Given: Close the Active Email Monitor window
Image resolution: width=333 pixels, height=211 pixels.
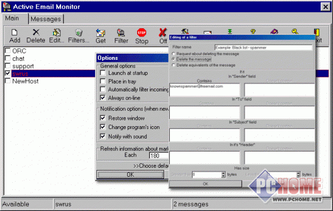Looking at the screenshot, I should coord(325,7).
